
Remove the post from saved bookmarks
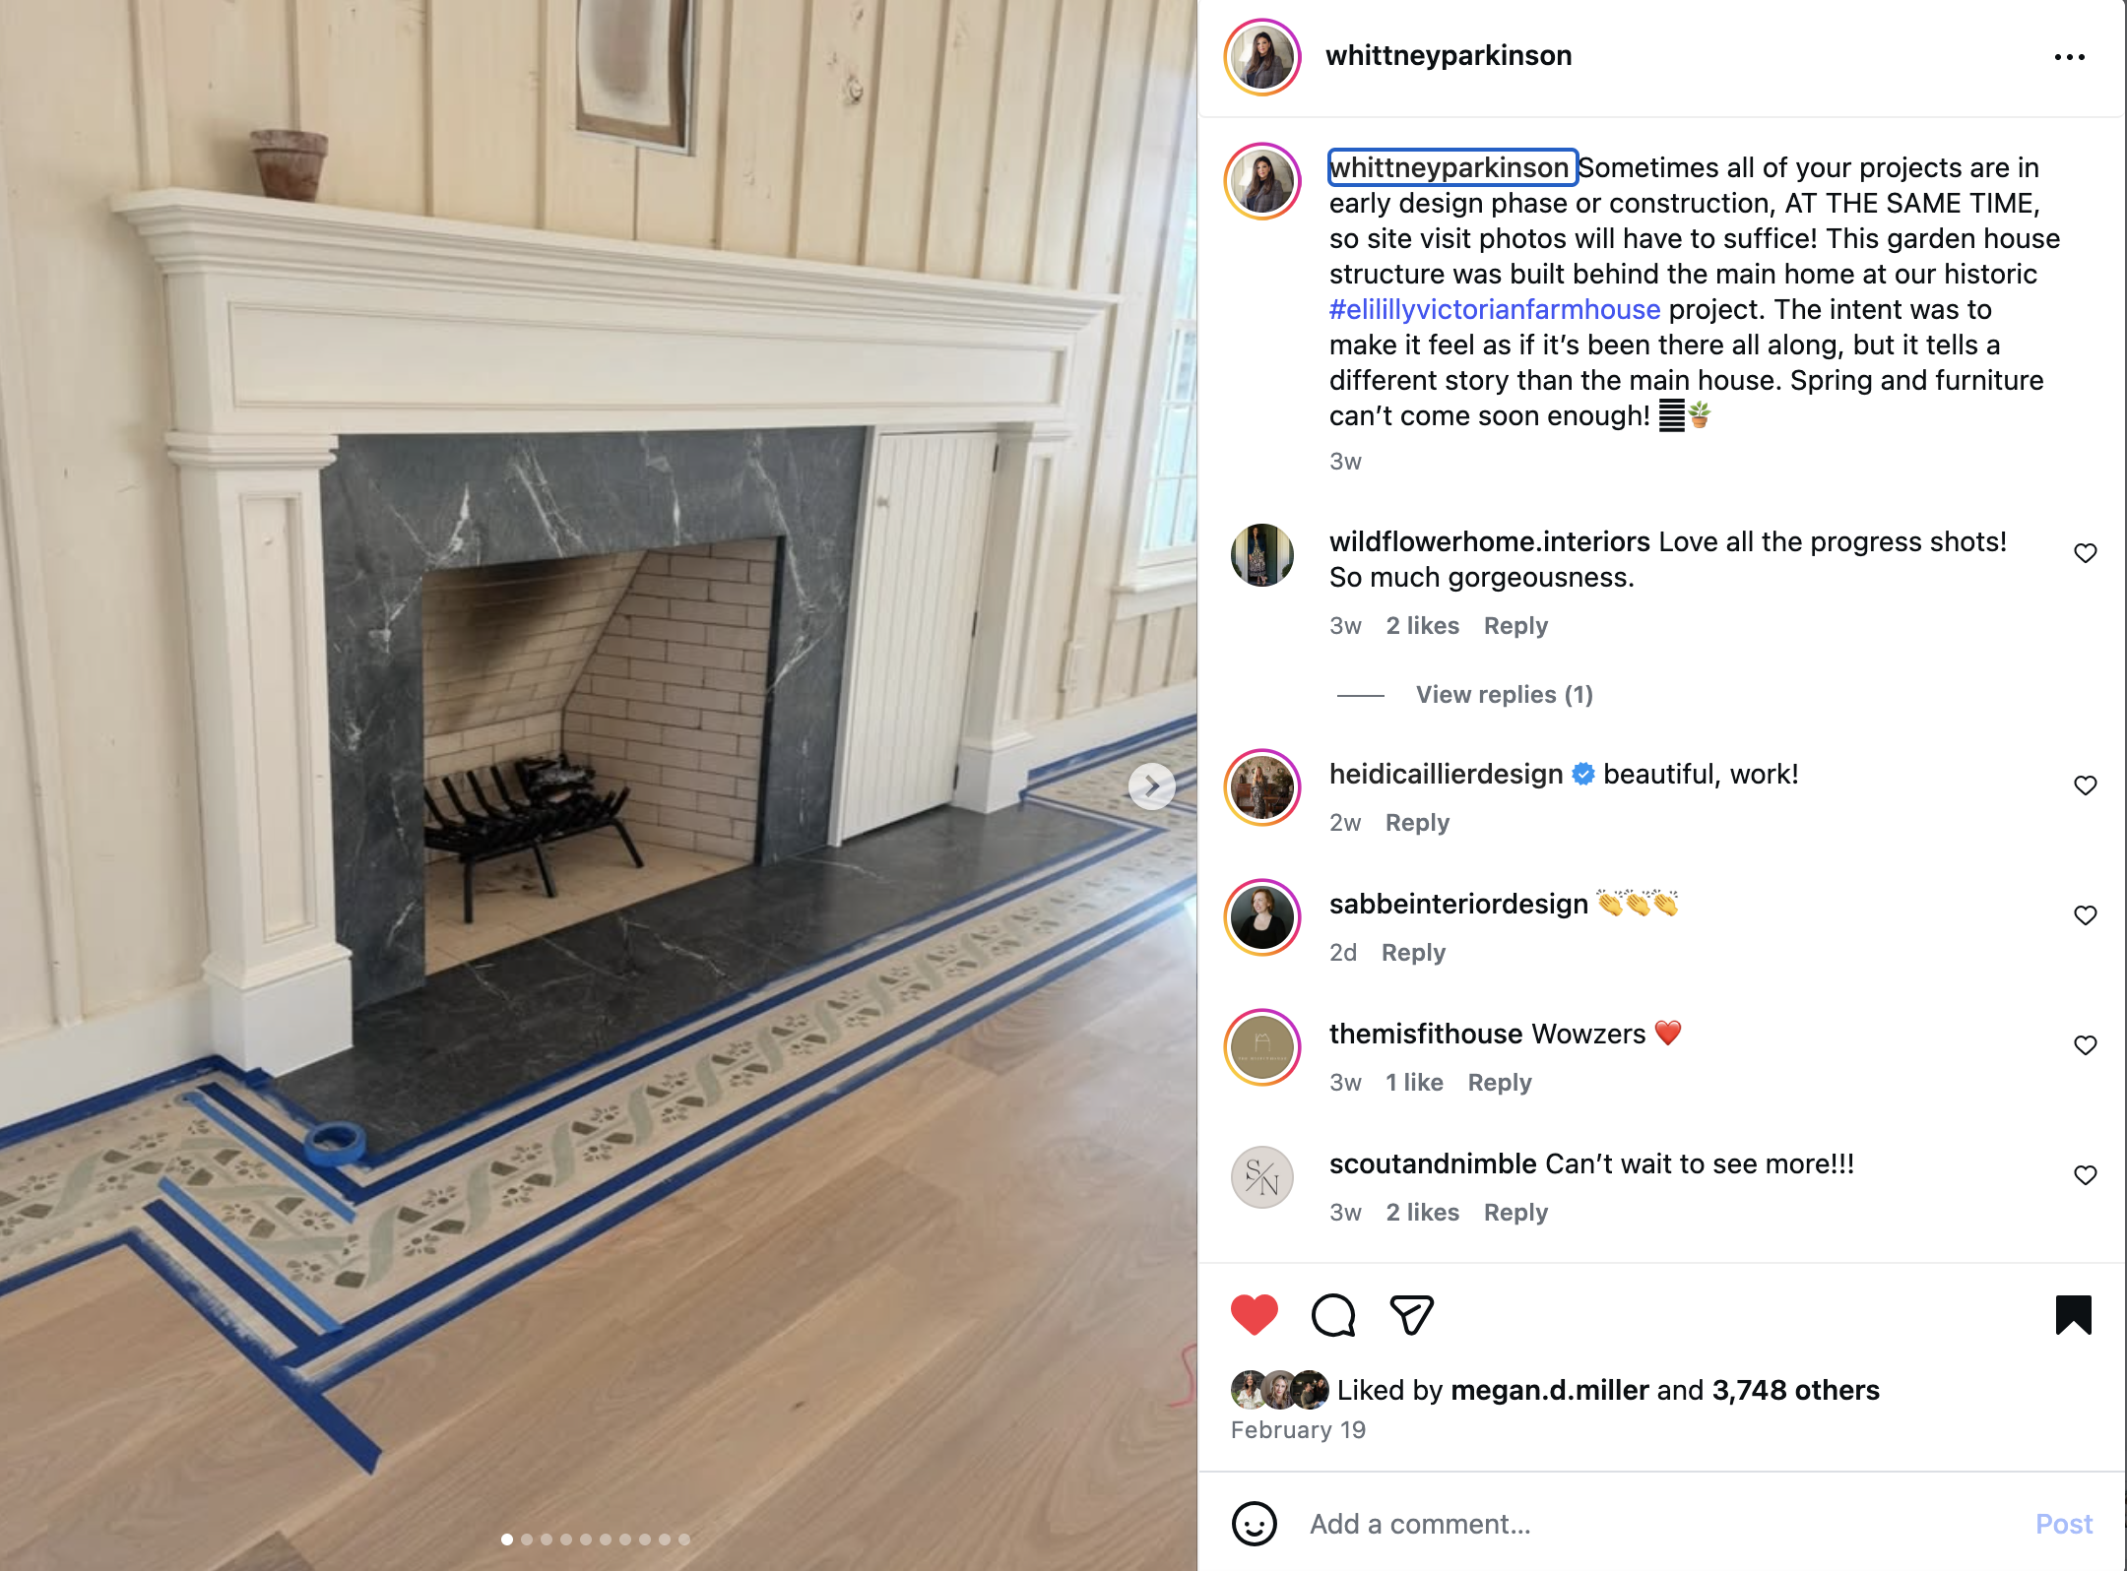(2073, 1315)
